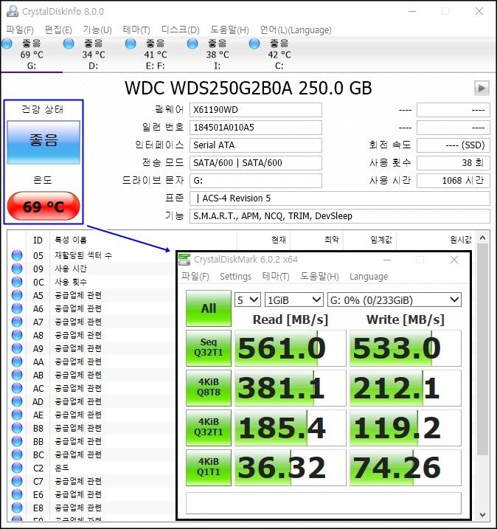Click the next disk arrow button
This screenshot has width=497, height=529.
tap(482, 88)
